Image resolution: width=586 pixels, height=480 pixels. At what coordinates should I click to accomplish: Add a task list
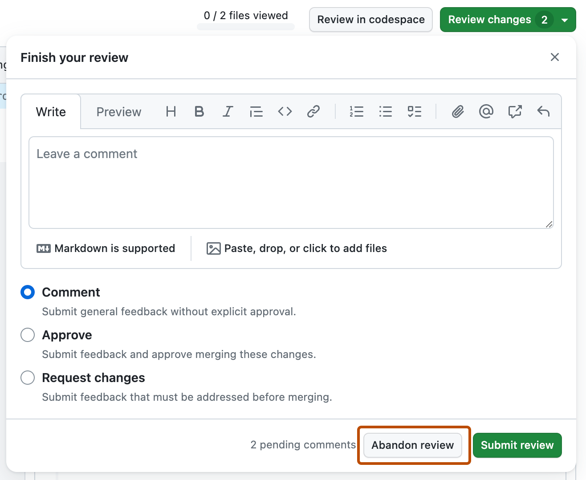[x=414, y=111]
